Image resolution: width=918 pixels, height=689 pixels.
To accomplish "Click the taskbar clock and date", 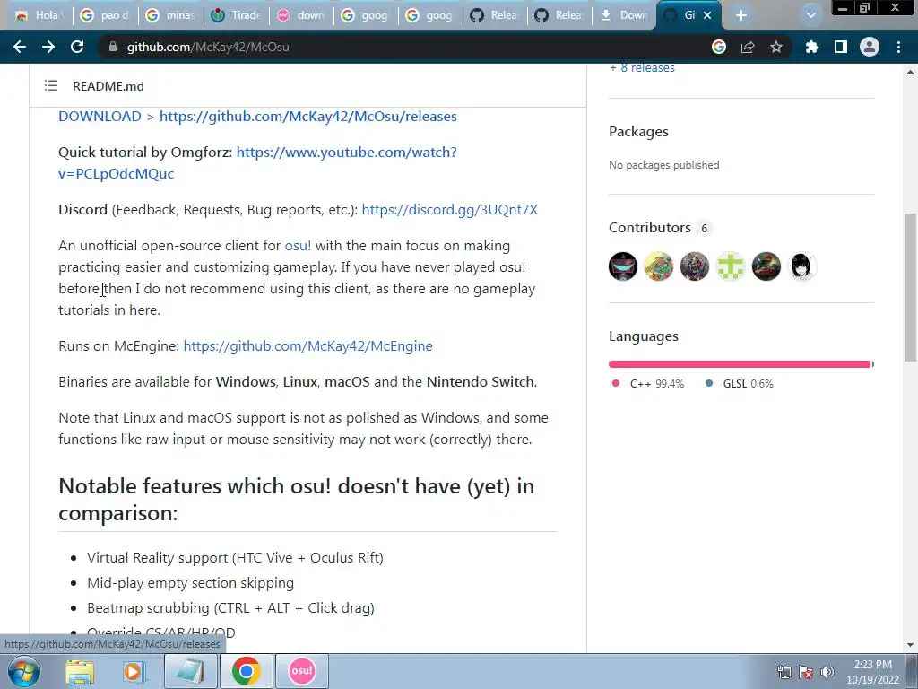I will point(872,672).
